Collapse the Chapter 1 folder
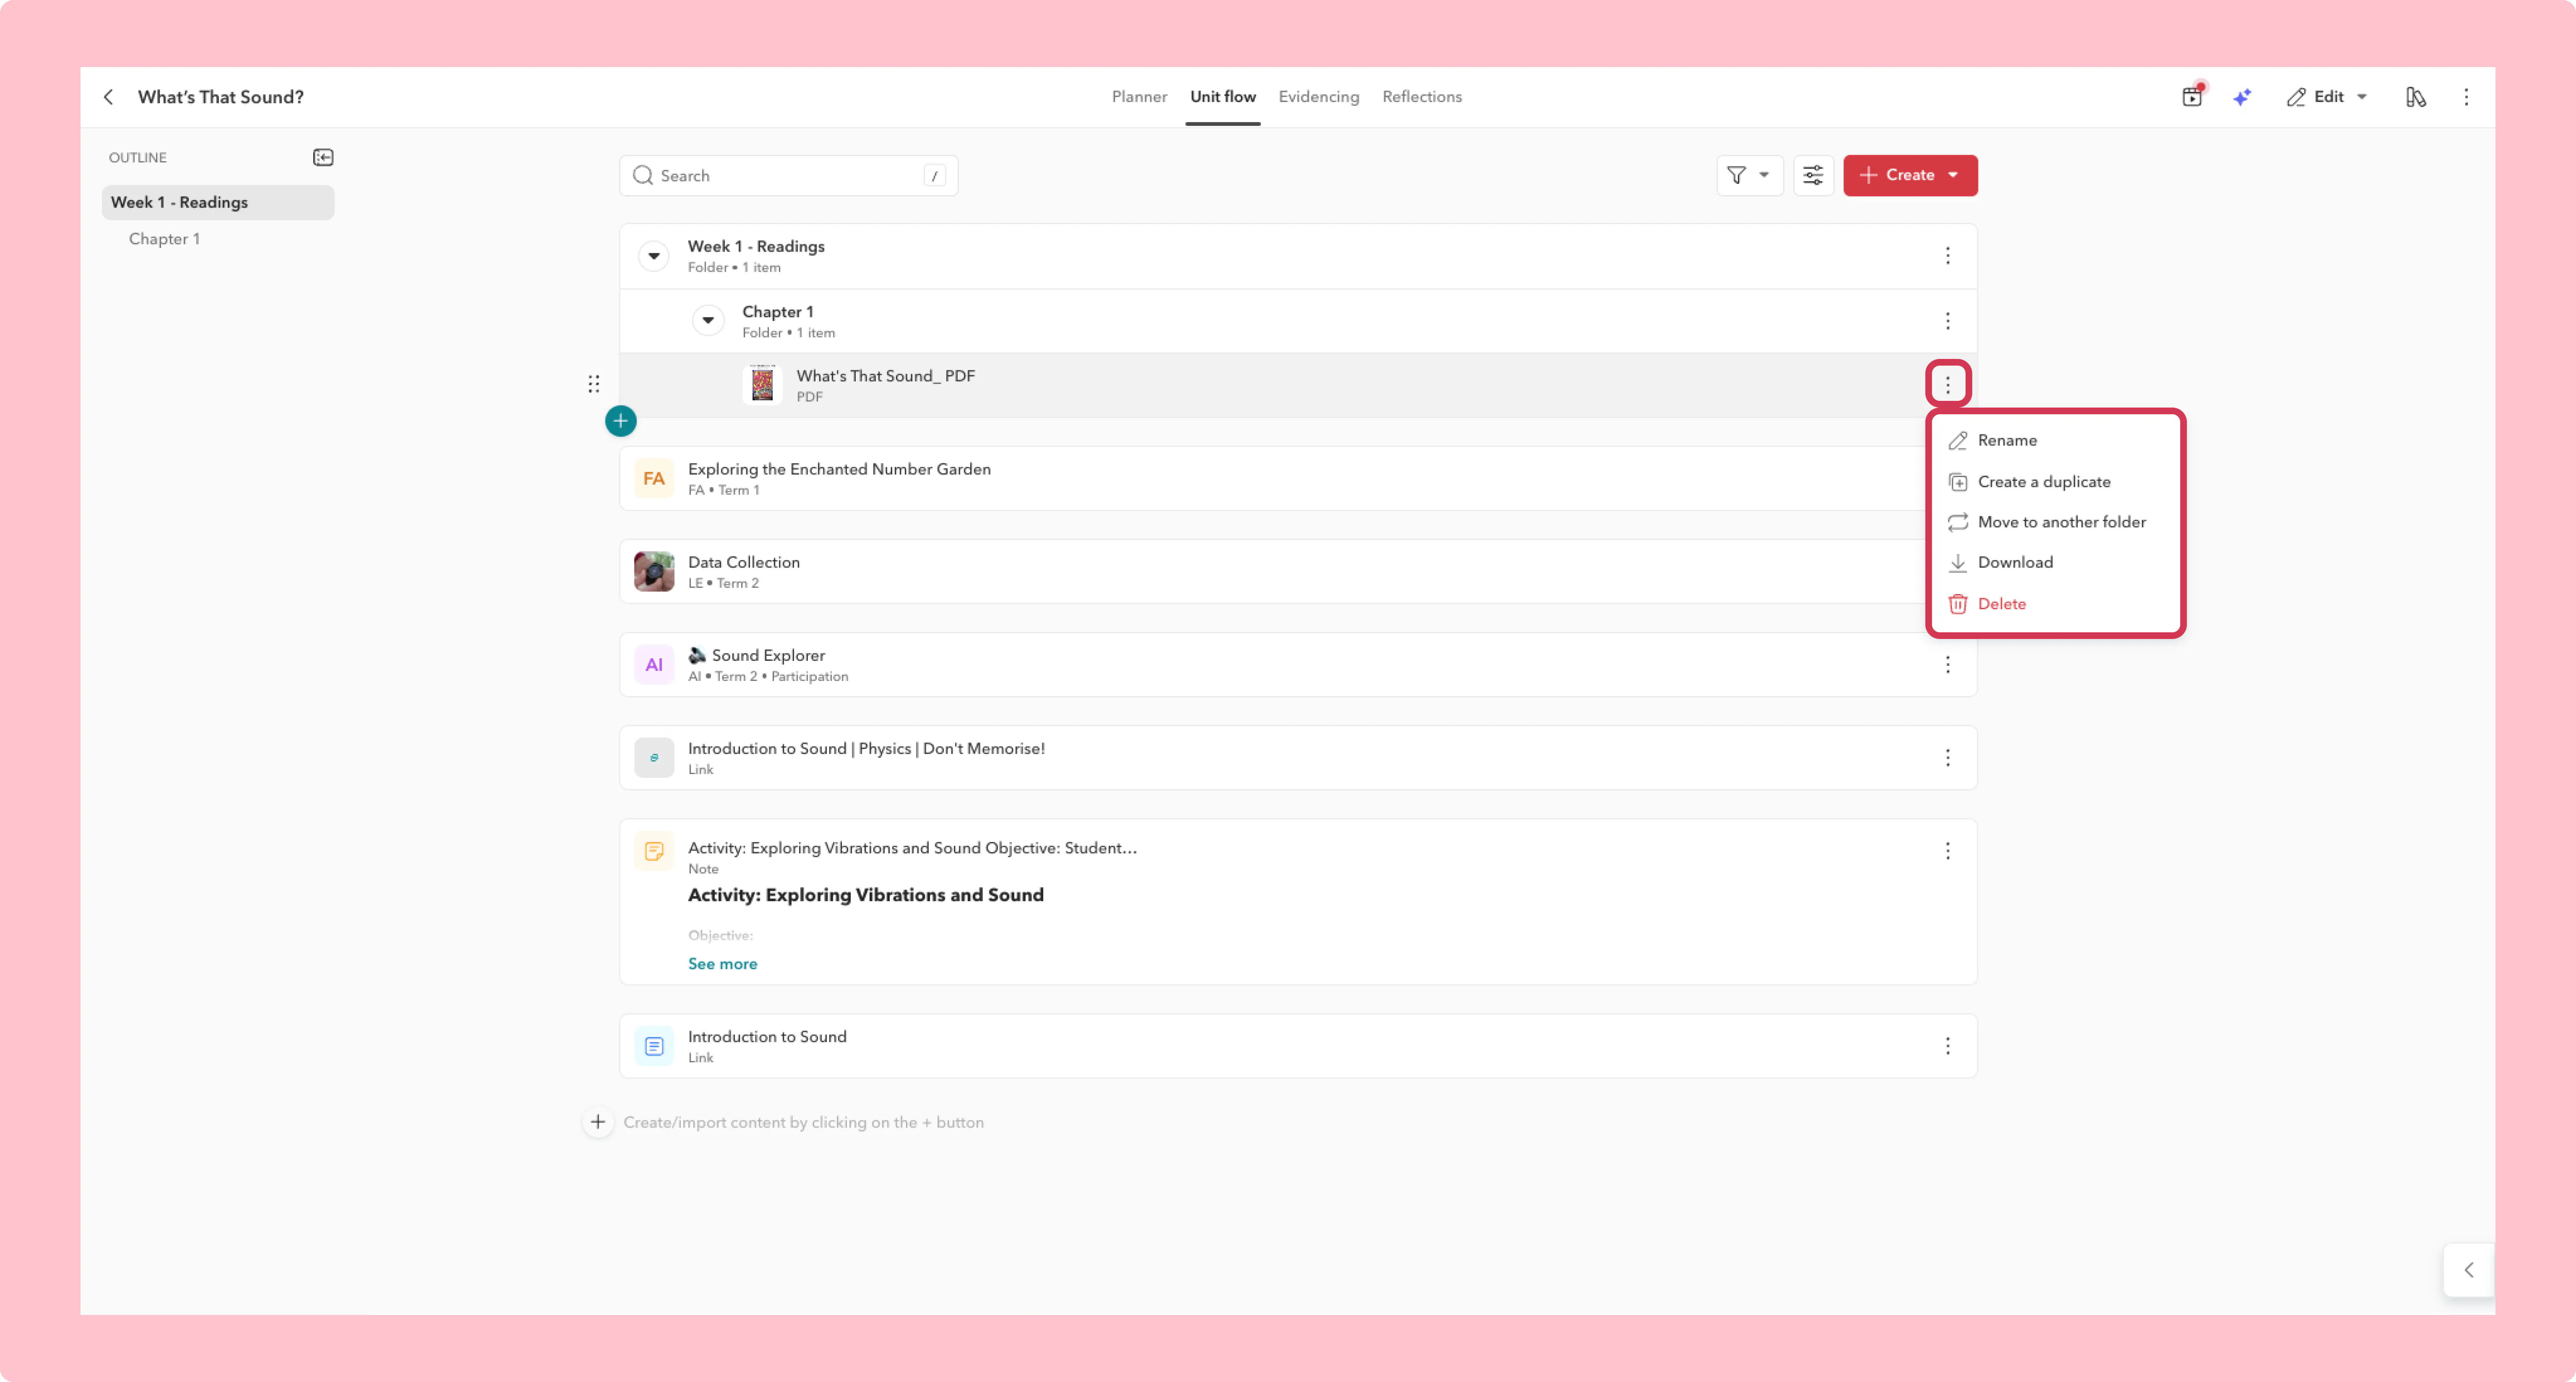The image size is (2576, 1382). click(x=708, y=321)
